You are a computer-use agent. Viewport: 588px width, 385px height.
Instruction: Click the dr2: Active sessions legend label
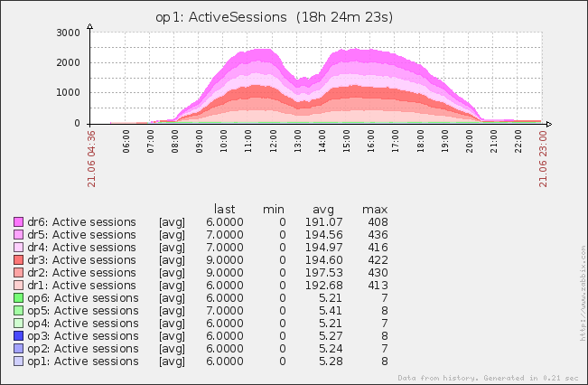click(x=81, y=273)
